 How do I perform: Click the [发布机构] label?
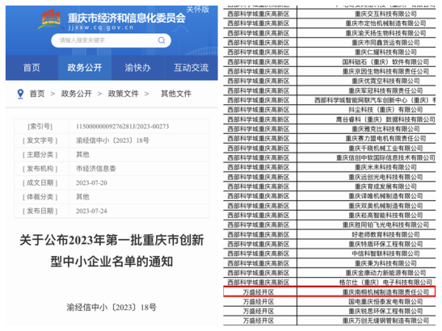40,169
